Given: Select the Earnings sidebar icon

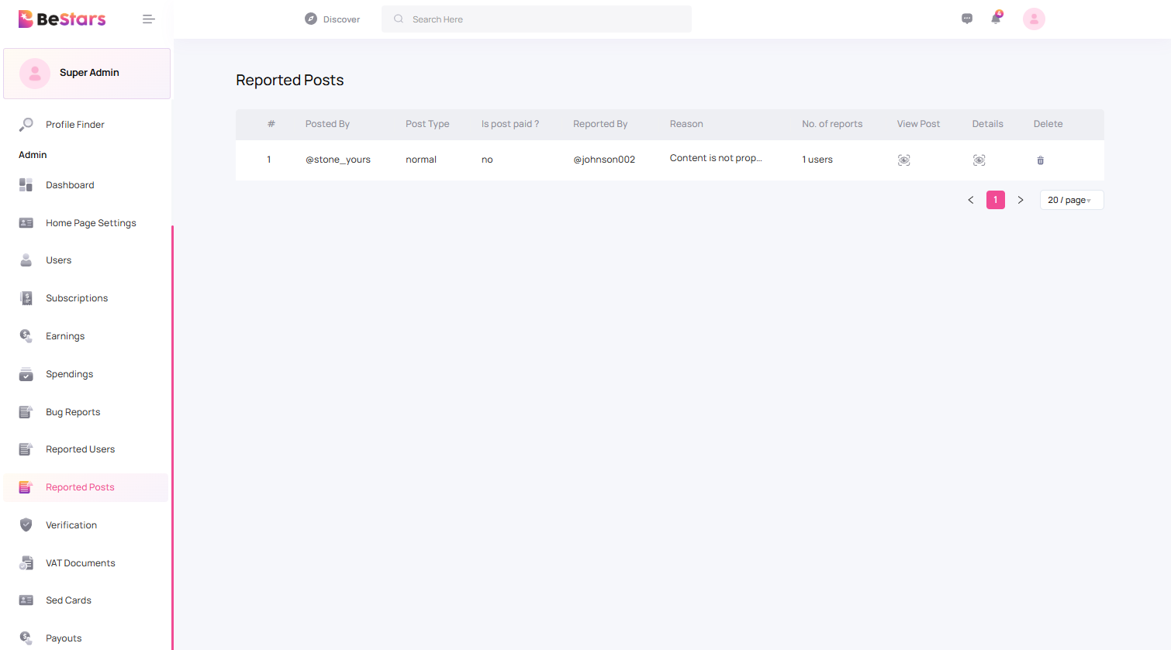Looking at the screenshot, I should pos(26,335).
